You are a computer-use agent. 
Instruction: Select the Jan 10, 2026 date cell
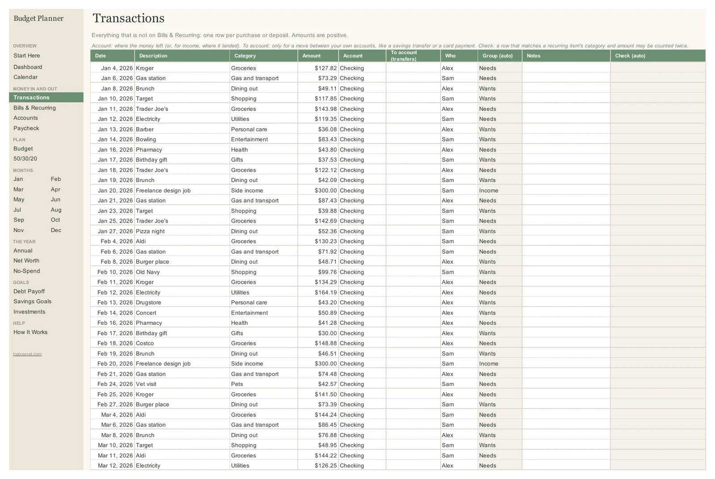coord(112,99)
